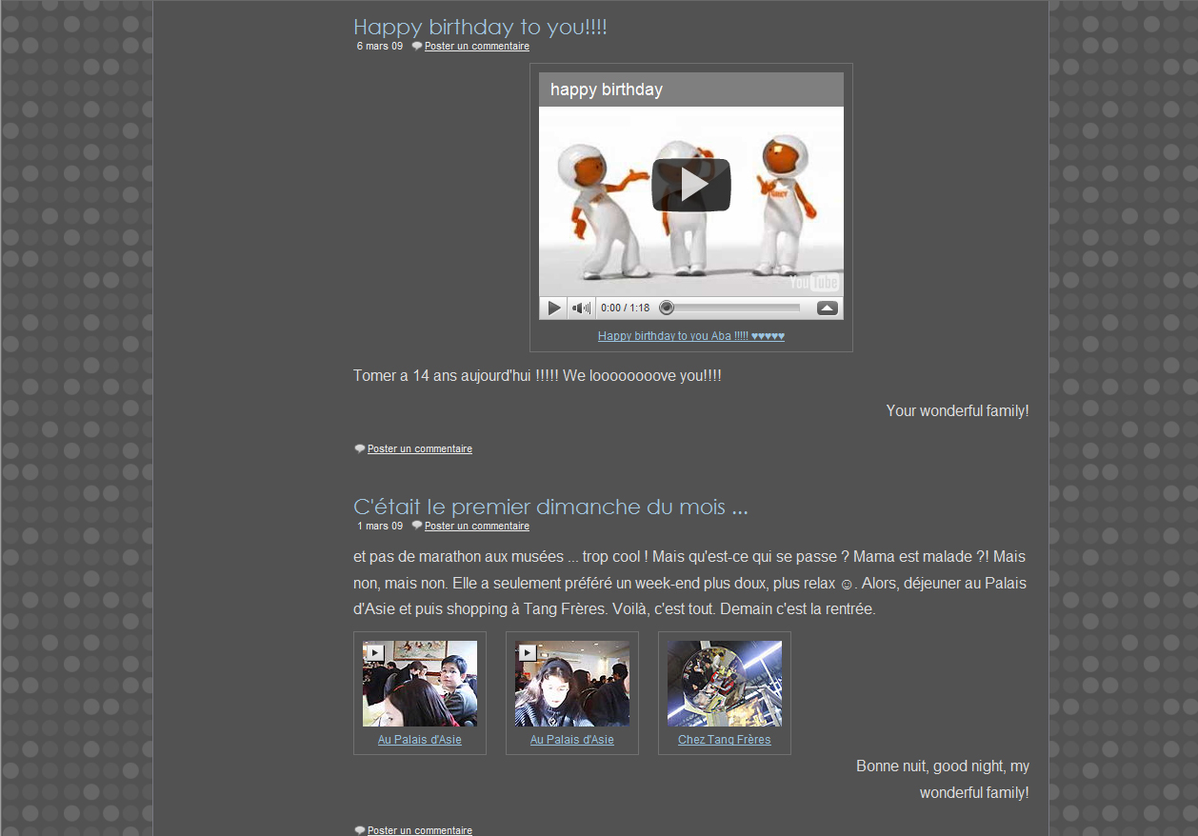The width and height of the screenshot is (1198, 836).
Task: Open the first "Au Palais d'Asie" video thumbnail
Action: pyautogui.click(x=419, y=684)
